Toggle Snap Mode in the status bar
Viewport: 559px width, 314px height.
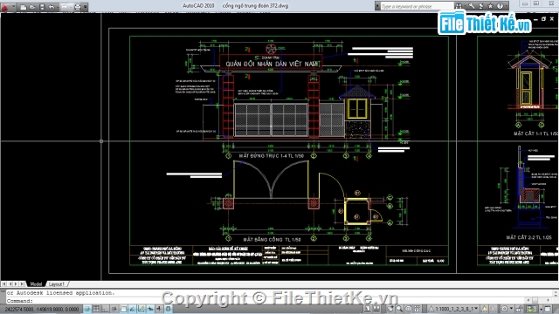(x=87, y=309)
